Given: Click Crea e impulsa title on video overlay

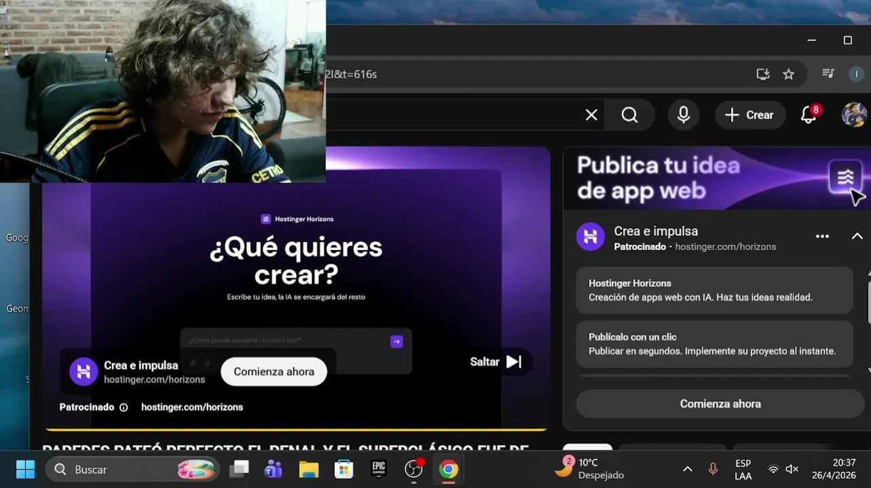Looking at the screenshot, I should click(141, 365).
